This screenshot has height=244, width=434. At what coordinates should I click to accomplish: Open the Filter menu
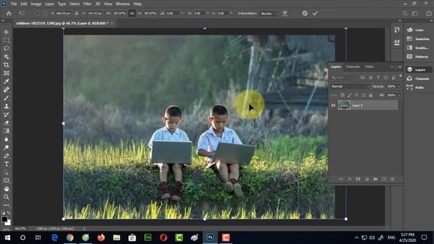[x=87, y=4]
